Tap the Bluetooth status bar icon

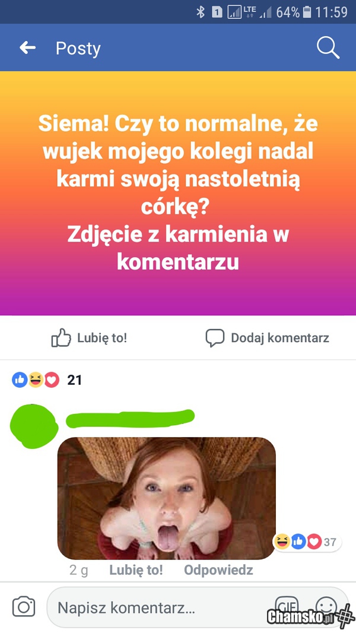tap(201, 12)
